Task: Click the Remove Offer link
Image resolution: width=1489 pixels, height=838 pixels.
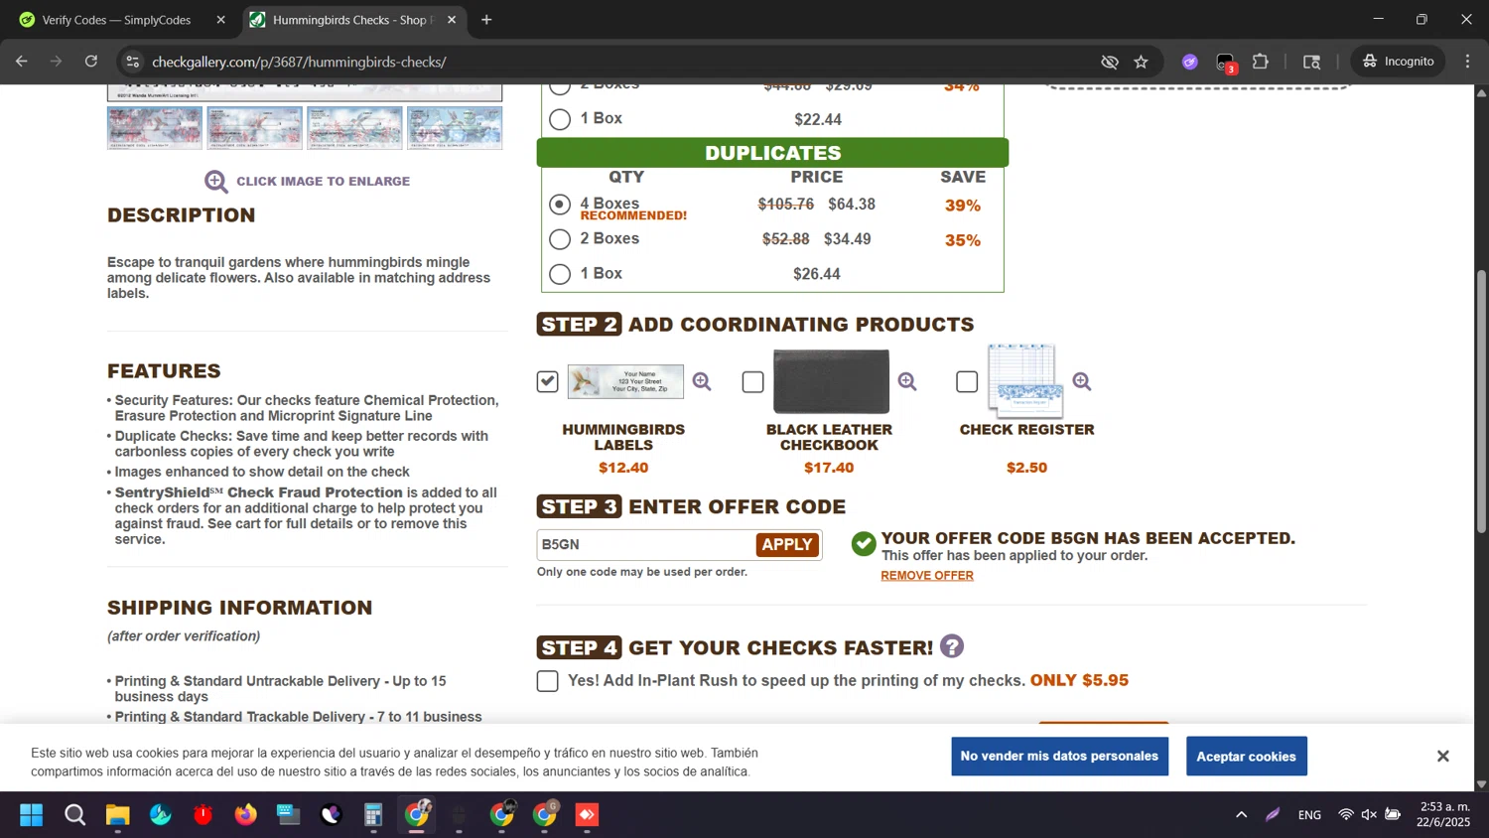Action: 927,576
